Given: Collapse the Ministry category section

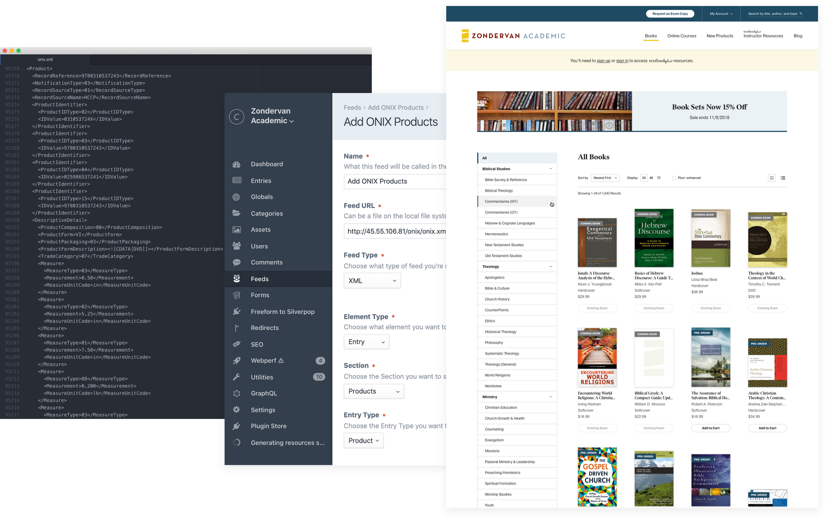Looking at the screenshot, I should click(x=550, y=396).
